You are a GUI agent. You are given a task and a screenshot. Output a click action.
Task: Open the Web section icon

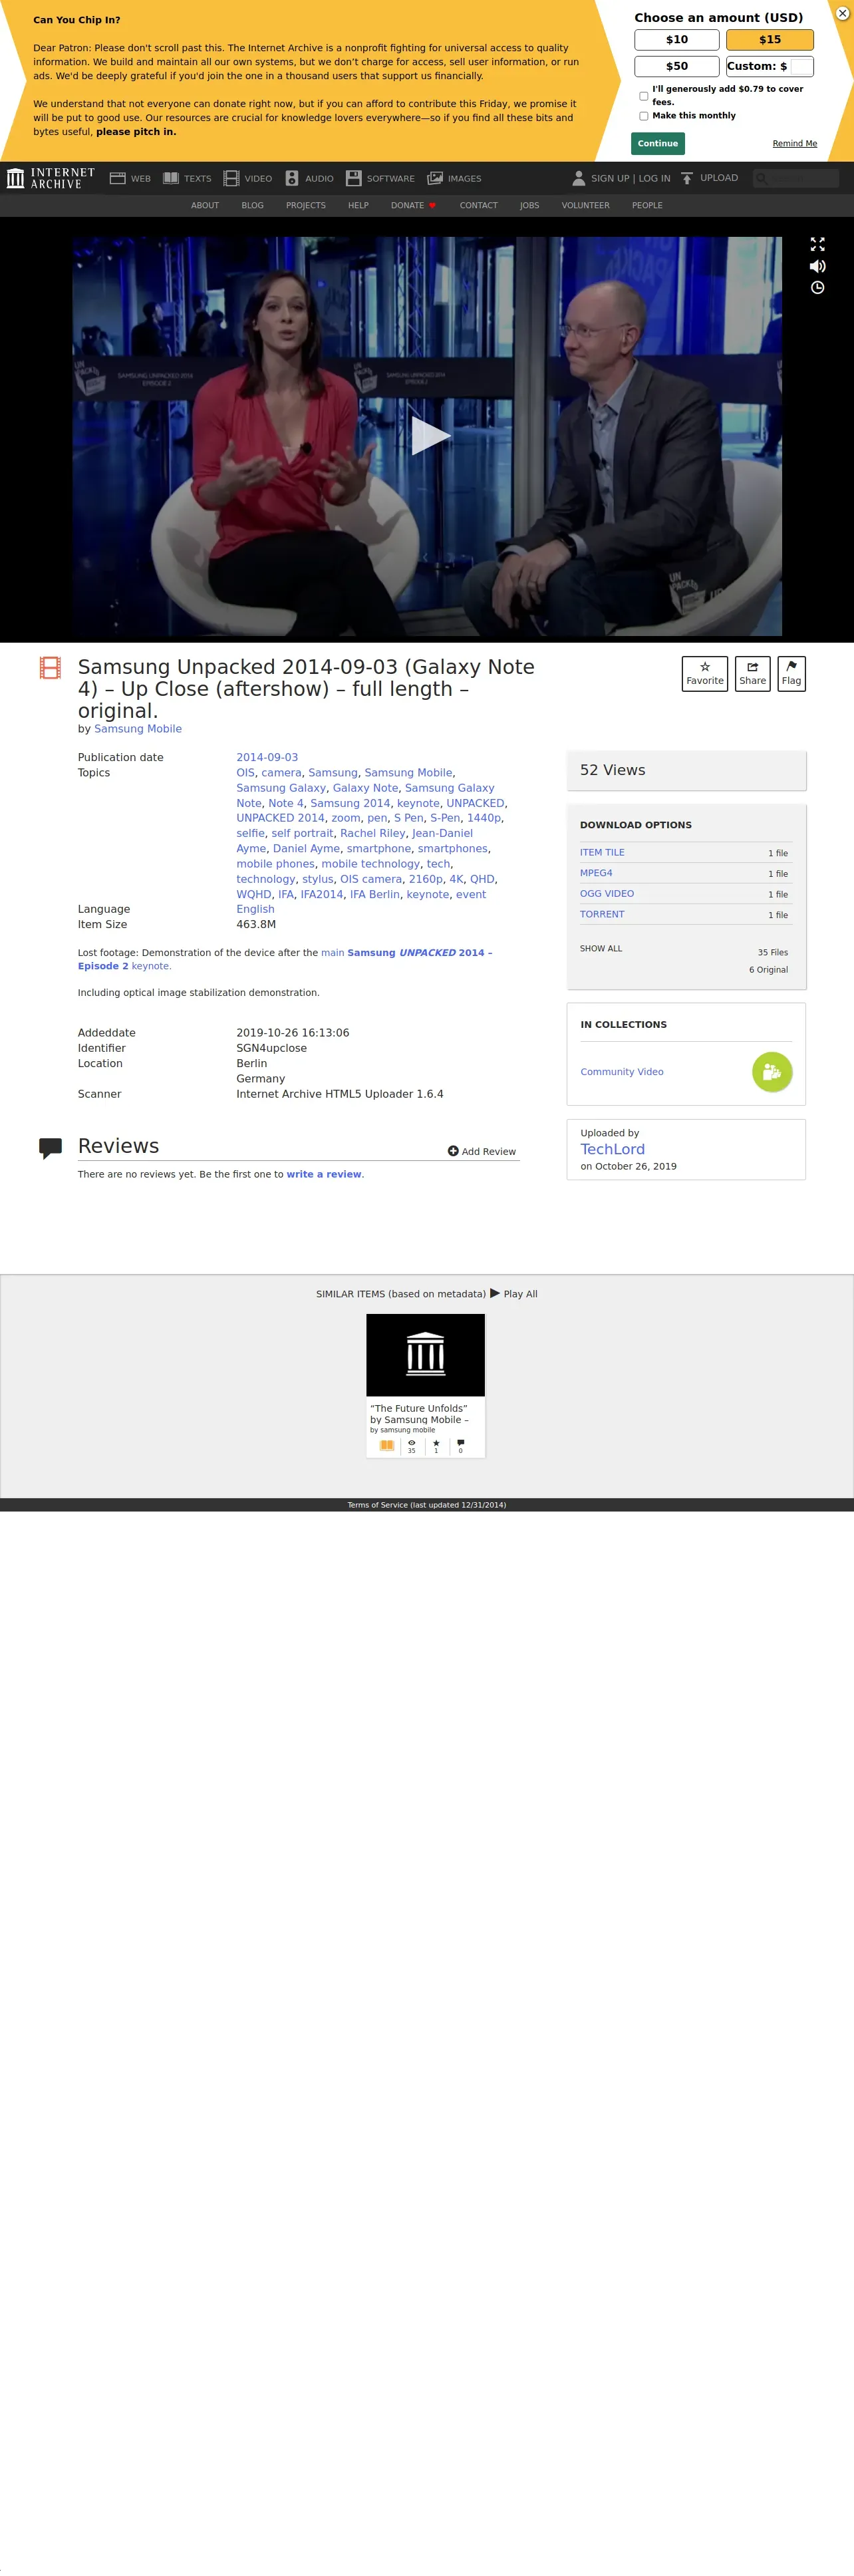pyautogui.click(x=117, y=179)
